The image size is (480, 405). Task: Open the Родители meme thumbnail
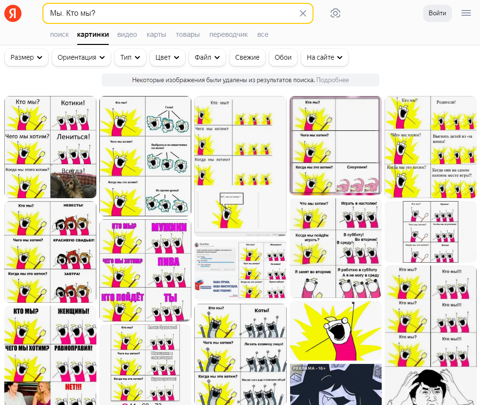tap(430, 147)
